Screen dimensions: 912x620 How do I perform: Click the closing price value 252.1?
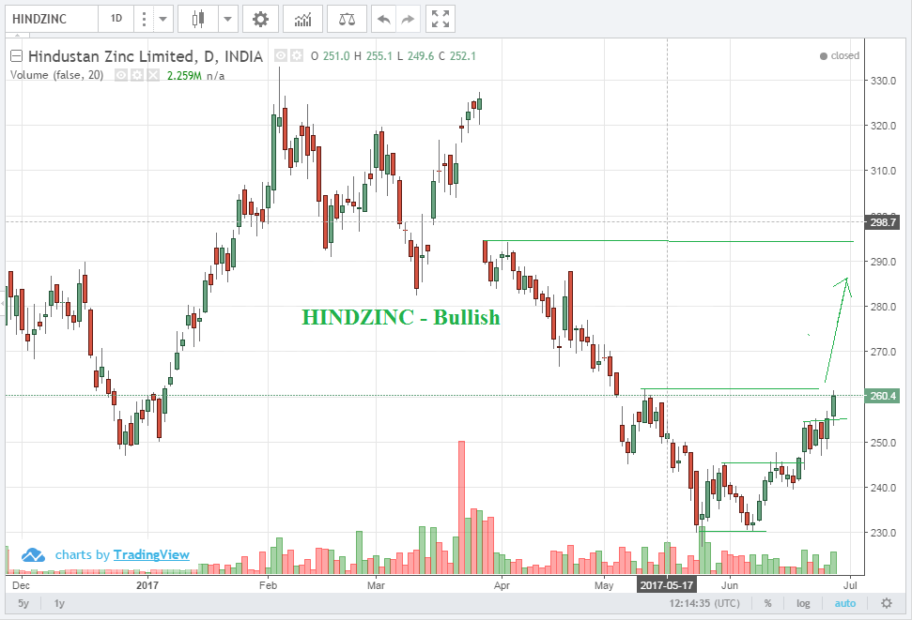point(462,56)
